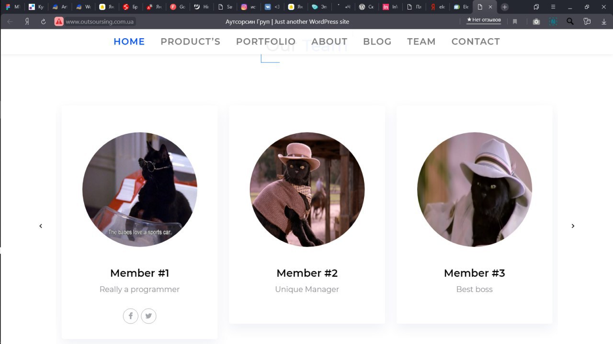Open the ABOUT menu item
Viewport: 613px width, 344px height.
pos(329,42)
